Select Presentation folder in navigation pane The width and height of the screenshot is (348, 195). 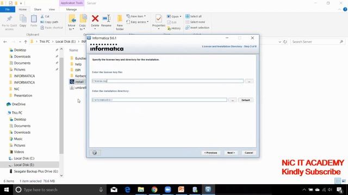(x=23, y=95)
